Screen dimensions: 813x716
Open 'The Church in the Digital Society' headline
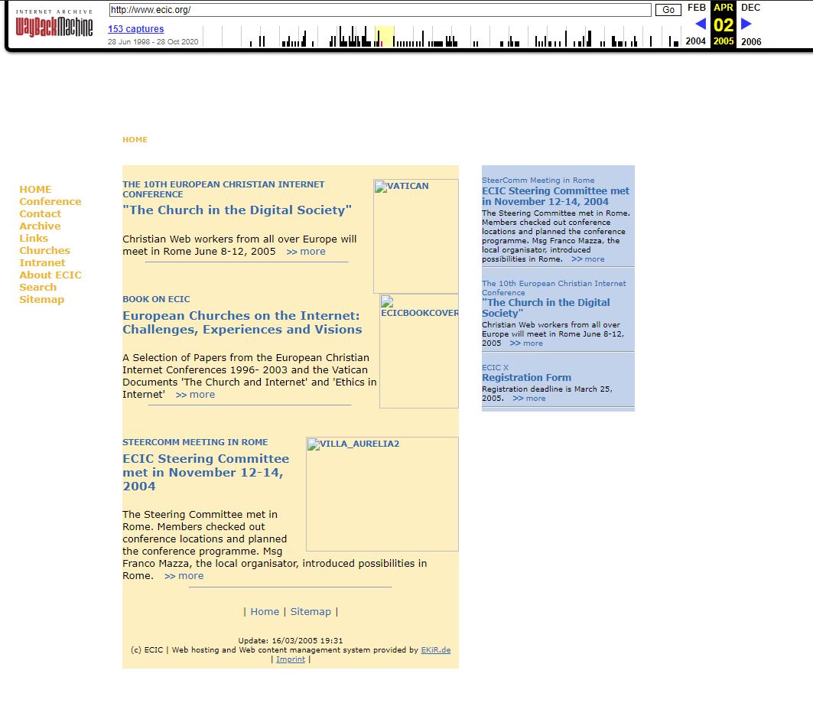coord(237,210)
